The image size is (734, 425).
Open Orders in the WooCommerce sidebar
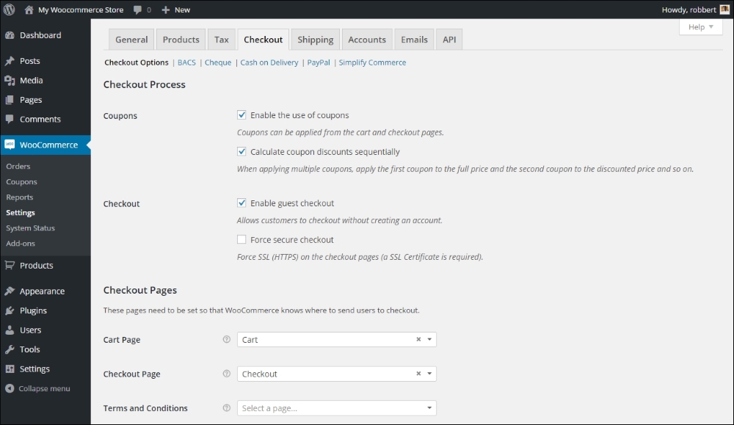[x=18, y=167]
